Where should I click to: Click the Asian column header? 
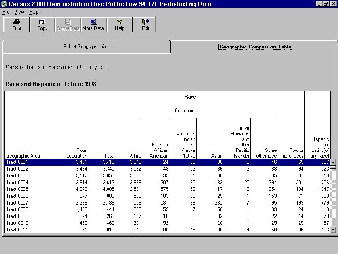pos(210,138)
